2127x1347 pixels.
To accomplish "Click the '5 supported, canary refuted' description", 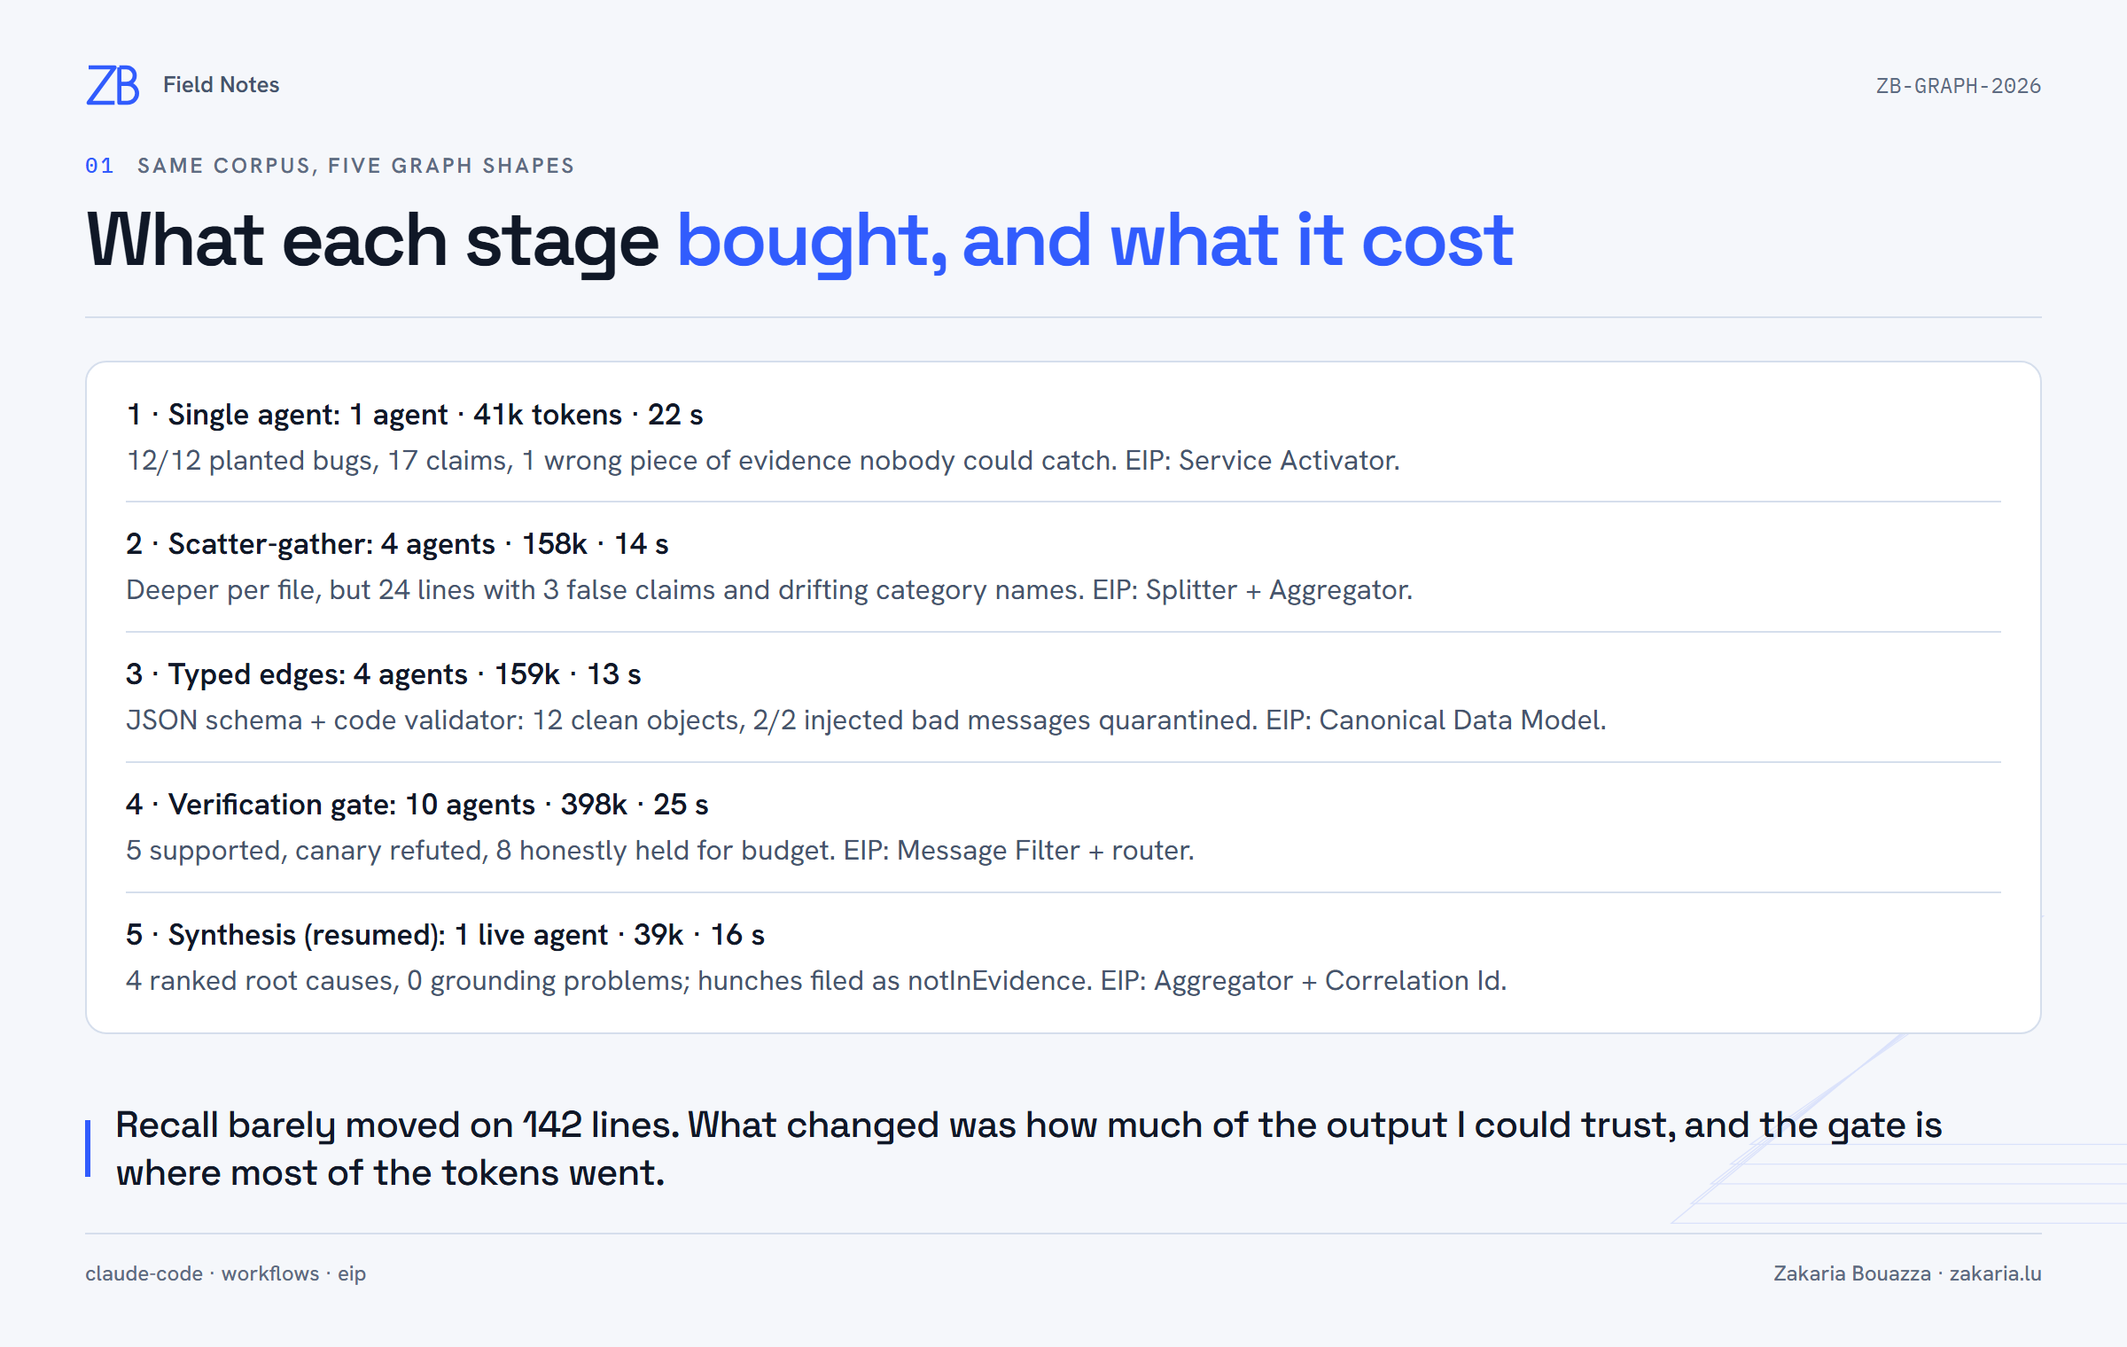I will pyautogui.click(x=660, y=851).
